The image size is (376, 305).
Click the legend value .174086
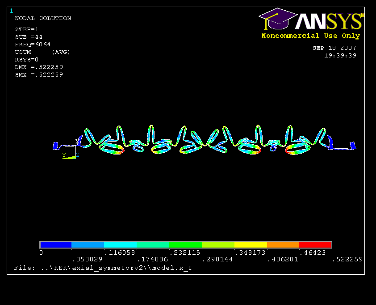click(152, 259)
